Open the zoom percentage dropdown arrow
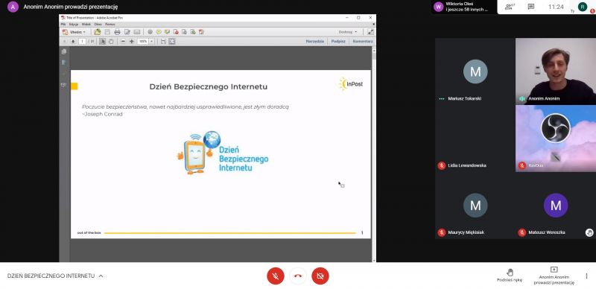This screenshot has height=289, width=596. 152,41
